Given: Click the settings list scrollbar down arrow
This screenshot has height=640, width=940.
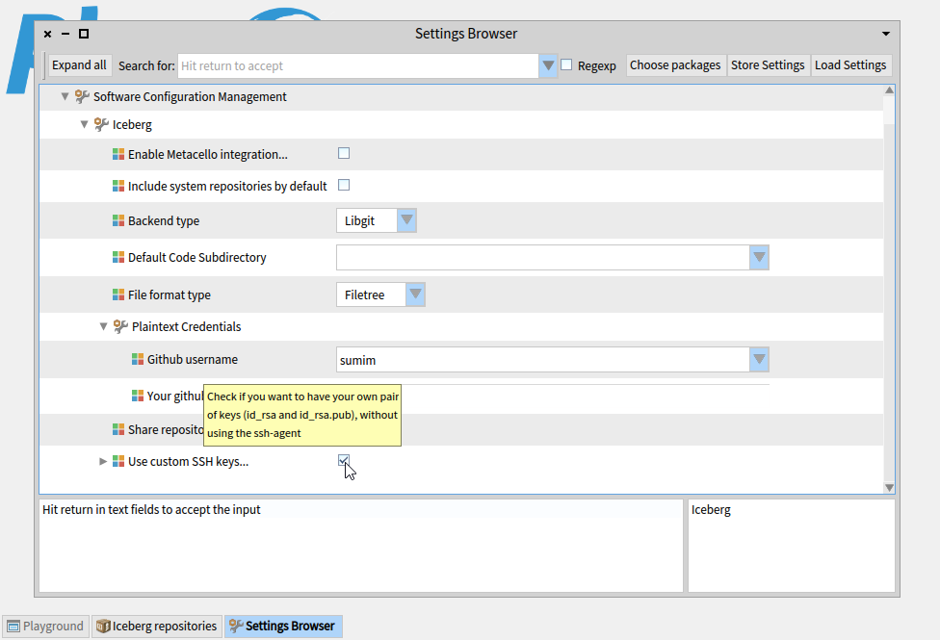Looking at the screenshot, I should point(890,488).
